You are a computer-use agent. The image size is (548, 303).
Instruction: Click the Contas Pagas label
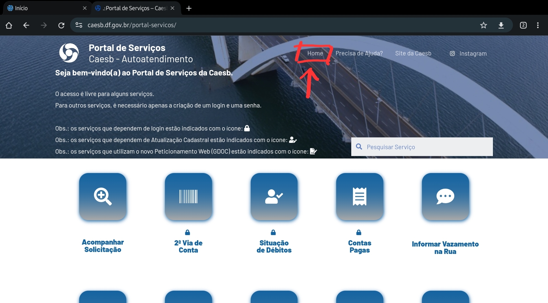coord(360,247)
